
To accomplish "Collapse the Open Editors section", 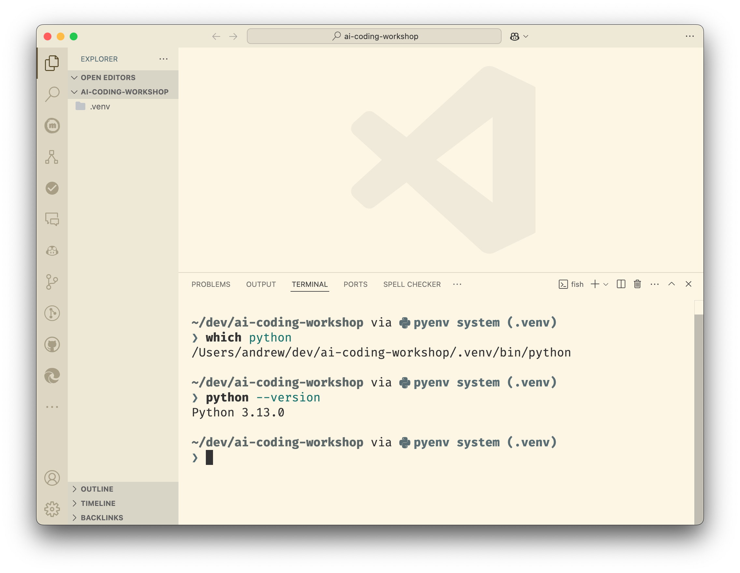I will tap(123, 77).
